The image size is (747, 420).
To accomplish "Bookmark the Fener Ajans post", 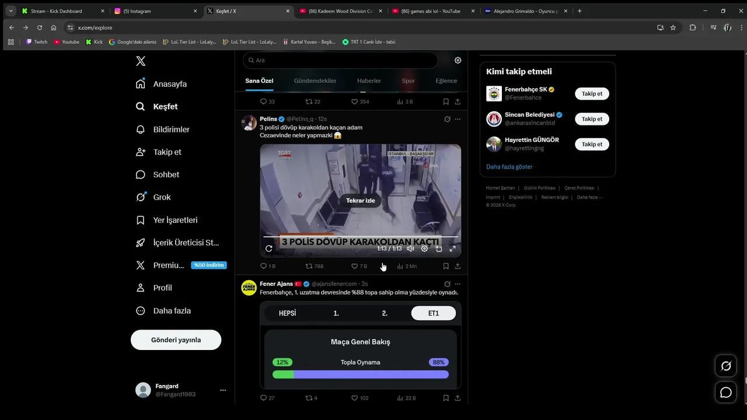I will [x=446, y=398].
